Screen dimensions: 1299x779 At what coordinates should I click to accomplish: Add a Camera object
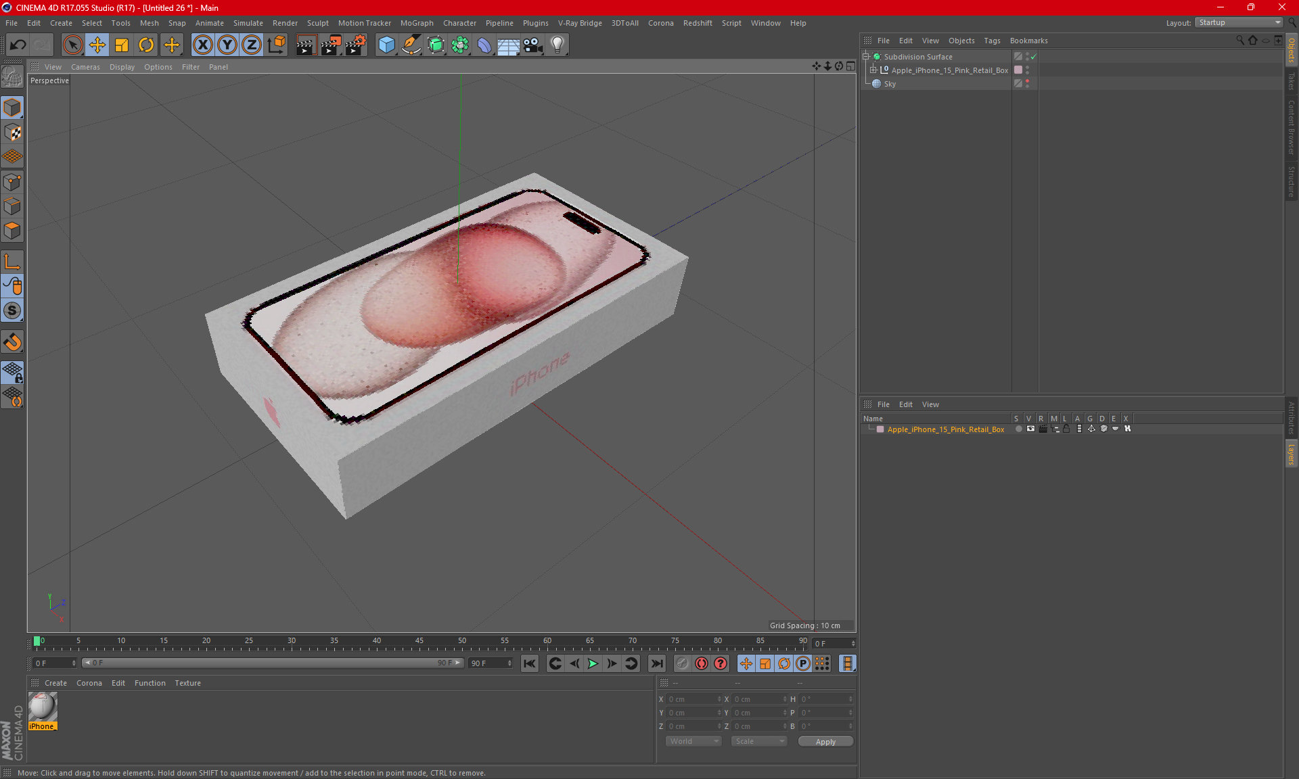(533, 45)
